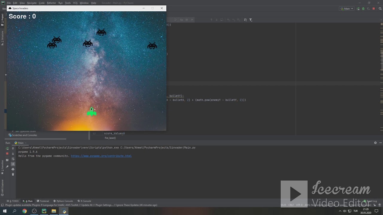Click the green Debug bug icon
The image size is (383, 215).
point(363,9)
